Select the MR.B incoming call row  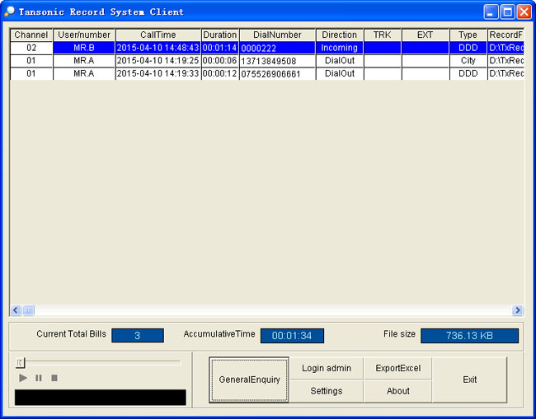(84, 48)
